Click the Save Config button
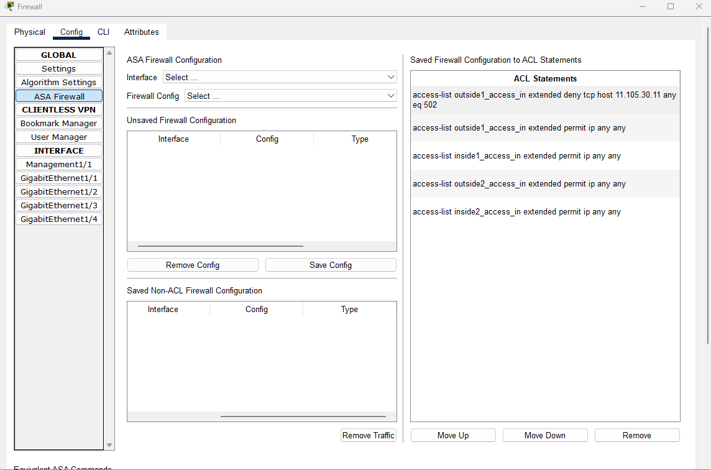 (x=330, y=264)
